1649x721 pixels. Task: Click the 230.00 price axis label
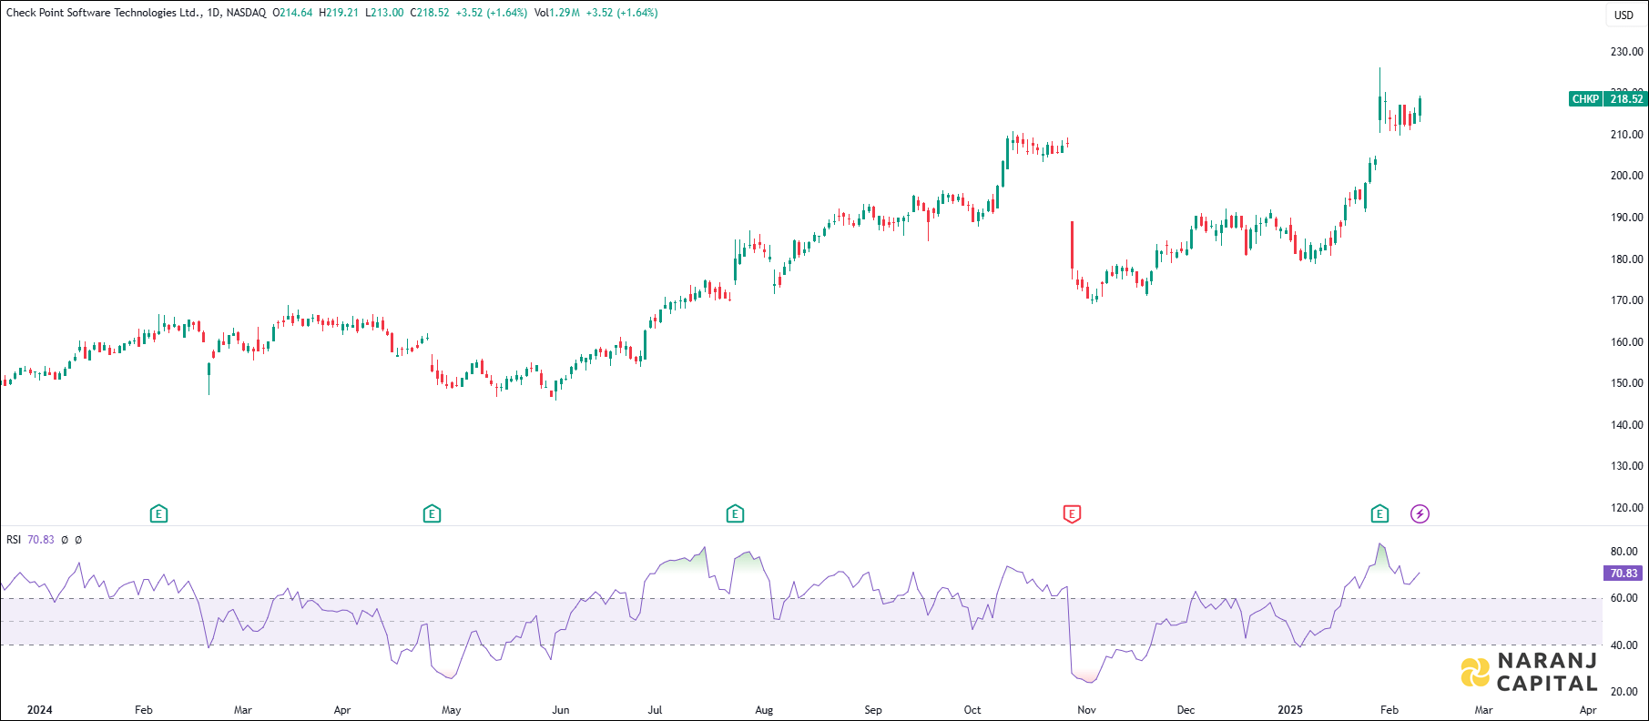[1626, 52]
